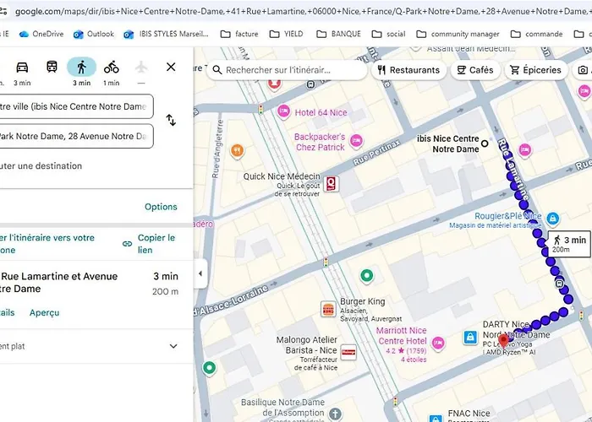Select driving travel mode car icon
Viewport: 592px width, 422px height.
click(22, 68)
